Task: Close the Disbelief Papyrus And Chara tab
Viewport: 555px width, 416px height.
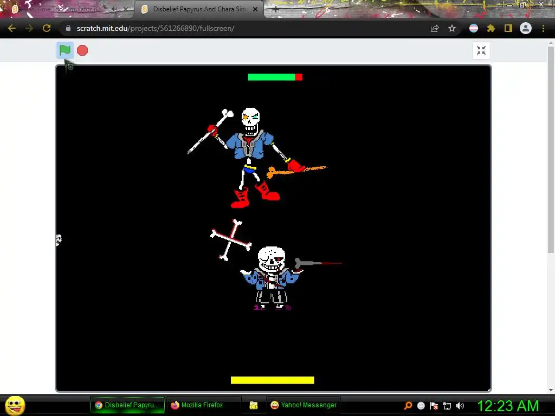Action: tap(255, 9)
